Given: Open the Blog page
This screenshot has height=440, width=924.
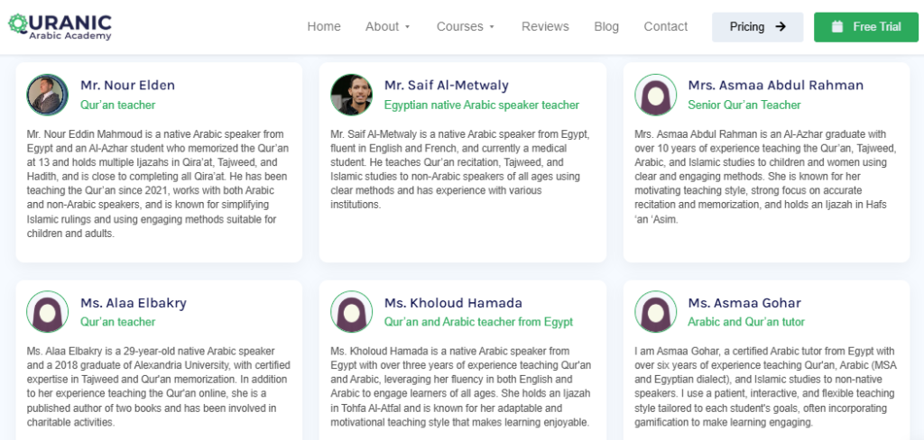Looking at the screenshot, I should tap(606, 26).
